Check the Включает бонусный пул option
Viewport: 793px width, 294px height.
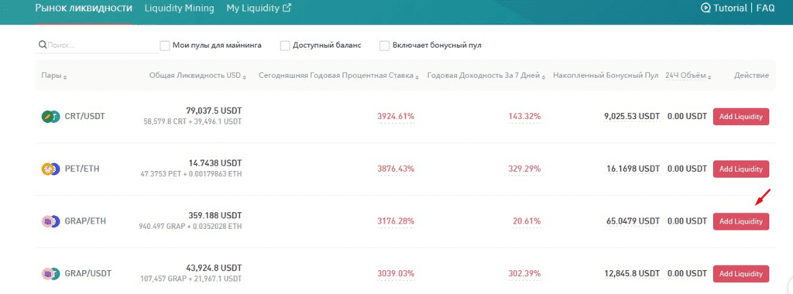[x=384, y=46]
